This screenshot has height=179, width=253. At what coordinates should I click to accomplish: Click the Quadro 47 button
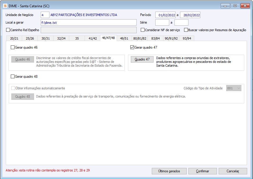(x=142, y=59)
